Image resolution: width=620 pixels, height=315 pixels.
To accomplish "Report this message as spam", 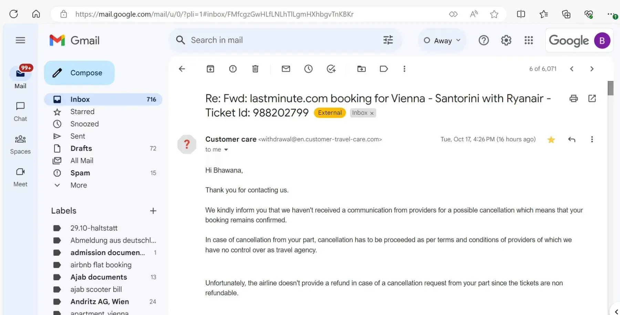I will pyautogui.click(x=233, y=69).
